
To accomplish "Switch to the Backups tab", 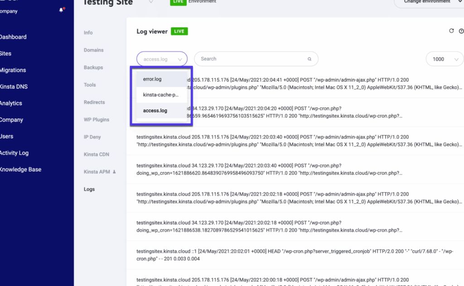I will click(x=93, y=67).
